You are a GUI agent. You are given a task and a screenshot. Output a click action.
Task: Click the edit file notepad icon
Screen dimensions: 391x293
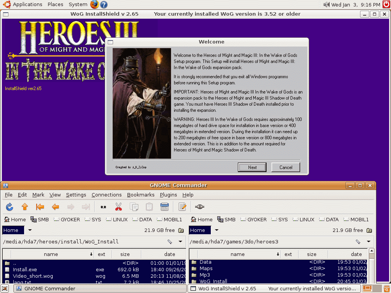point(183,207)
